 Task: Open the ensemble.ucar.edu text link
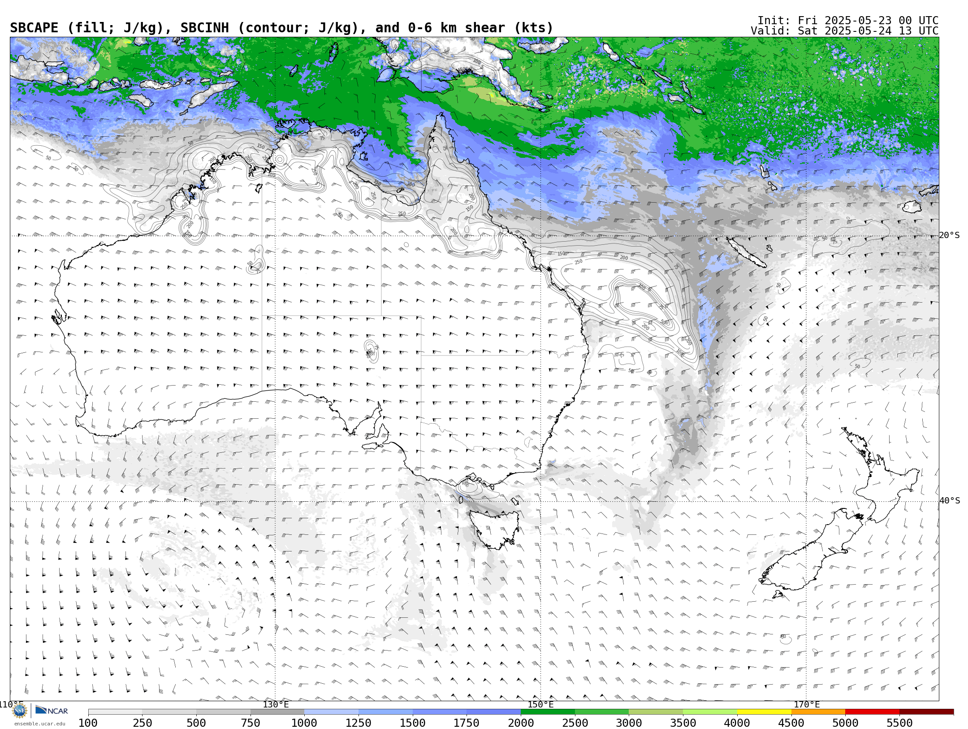(x=39, y=724)
